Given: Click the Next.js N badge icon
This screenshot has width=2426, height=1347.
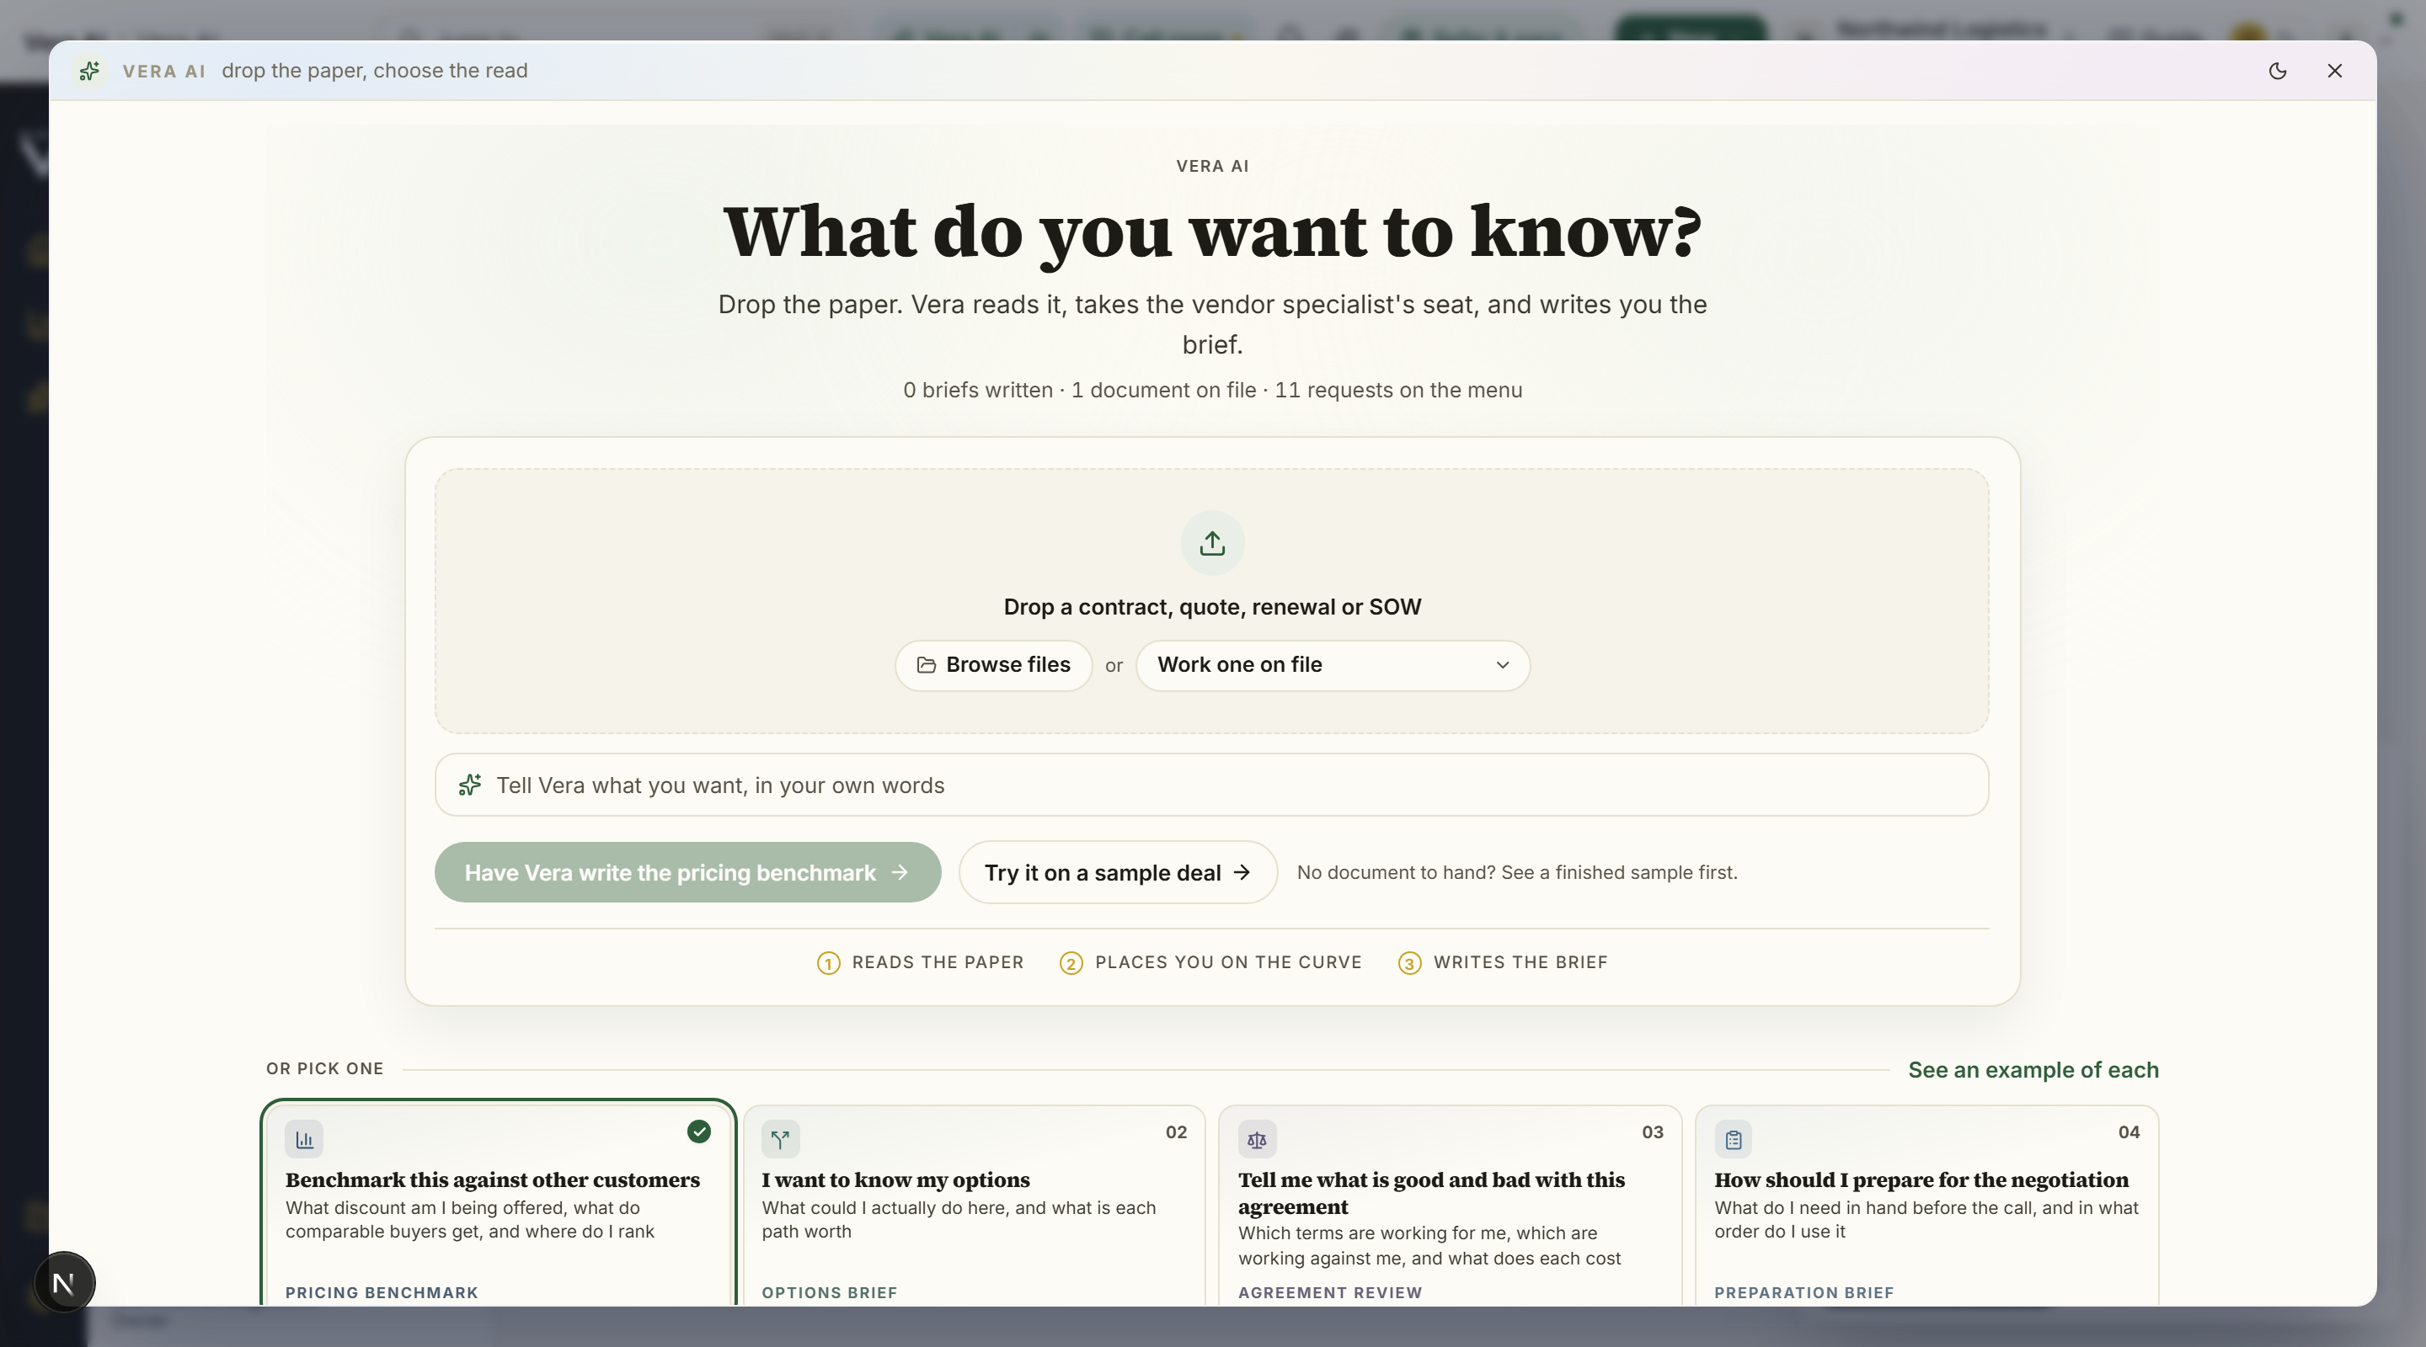Looking at the screenshot, I should click(64, 1283).
